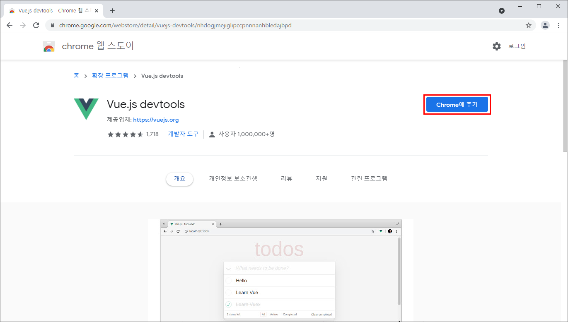
Task: Select the 개요 tab
Action: tap(179, 179)
